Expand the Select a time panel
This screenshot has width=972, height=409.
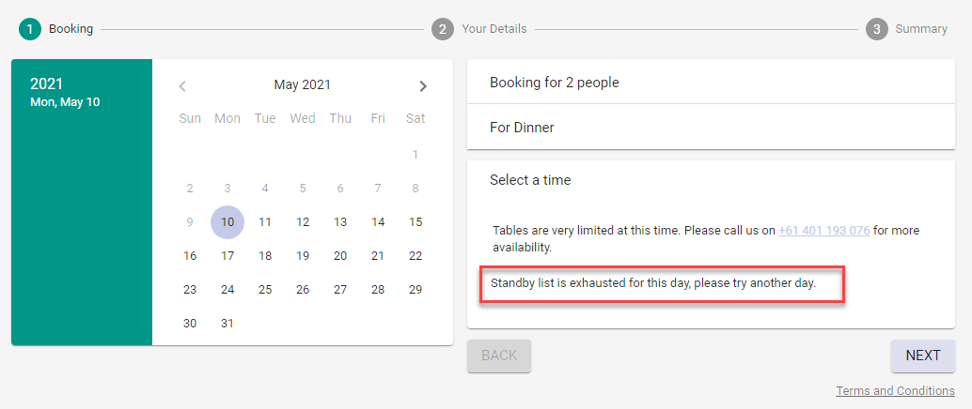(711, 180)
